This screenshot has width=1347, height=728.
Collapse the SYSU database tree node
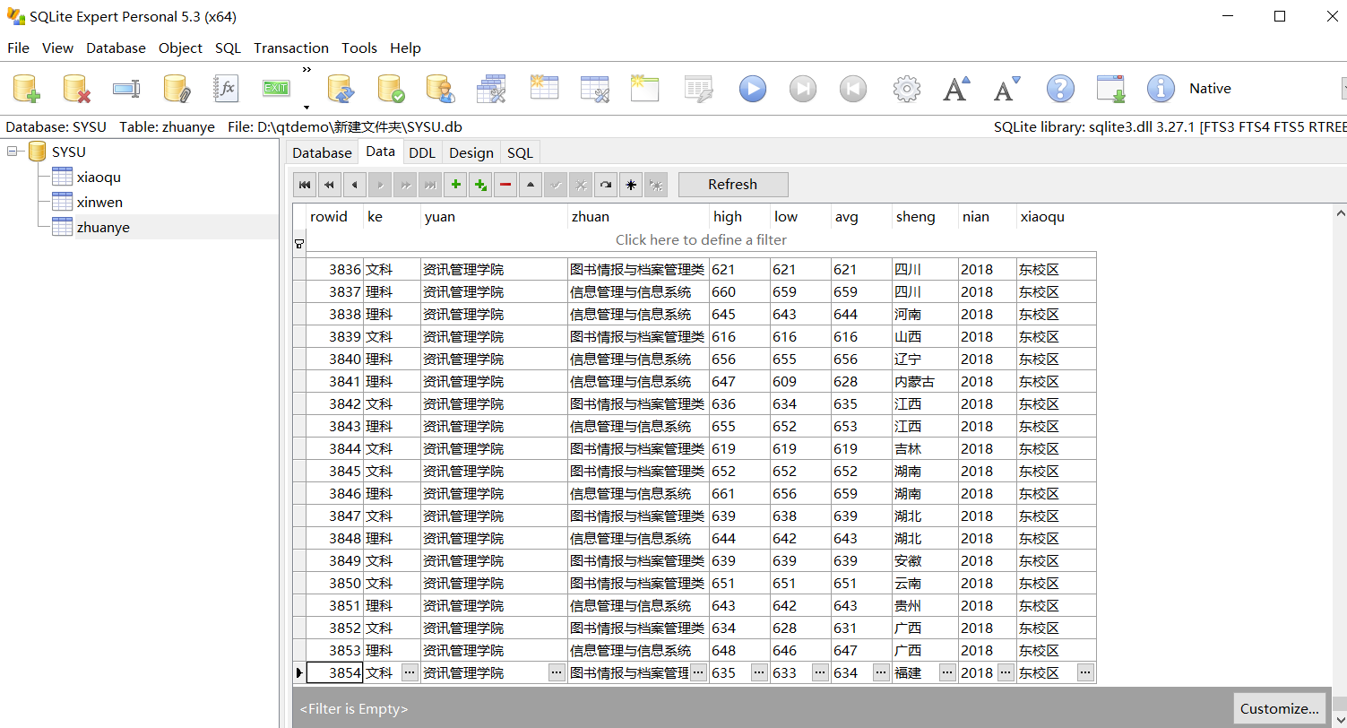(x=13, y=152)
